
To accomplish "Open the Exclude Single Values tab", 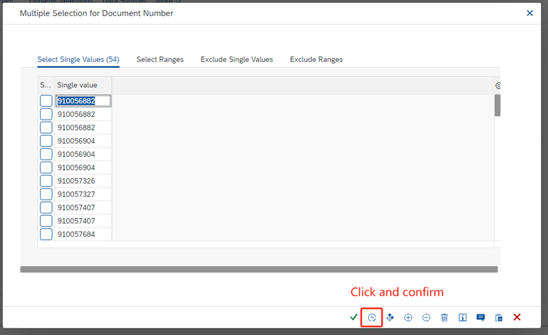I will (236, 60).
